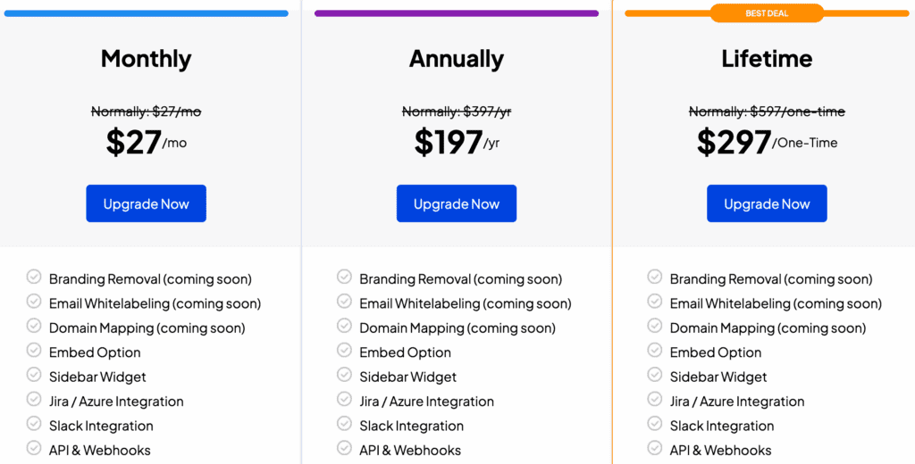Image resolution: width=915 pixels, height=464 pixels.
Task: Click checkmark icon beside Annually Sidebar Widget
Action: pos(344,375)
